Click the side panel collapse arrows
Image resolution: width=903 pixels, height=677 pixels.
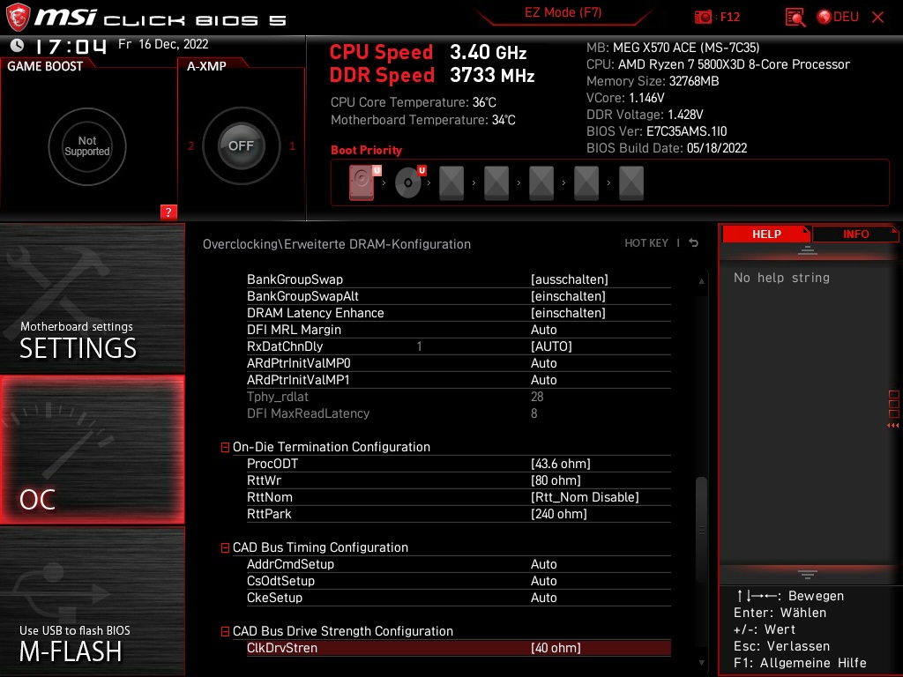[x=893, y=426]
